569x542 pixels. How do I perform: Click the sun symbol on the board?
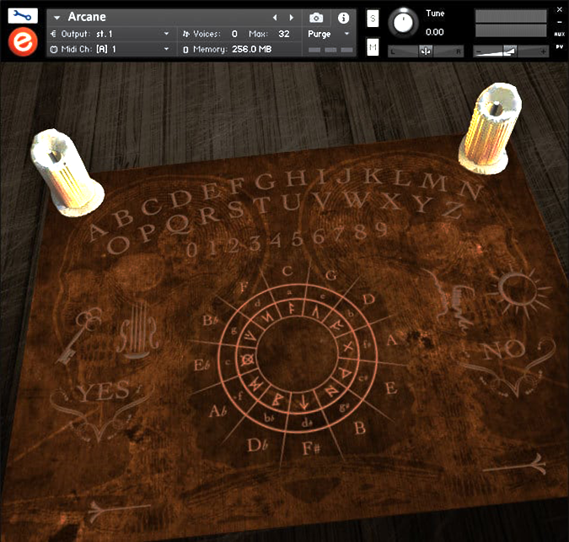[x=518, y=290]
